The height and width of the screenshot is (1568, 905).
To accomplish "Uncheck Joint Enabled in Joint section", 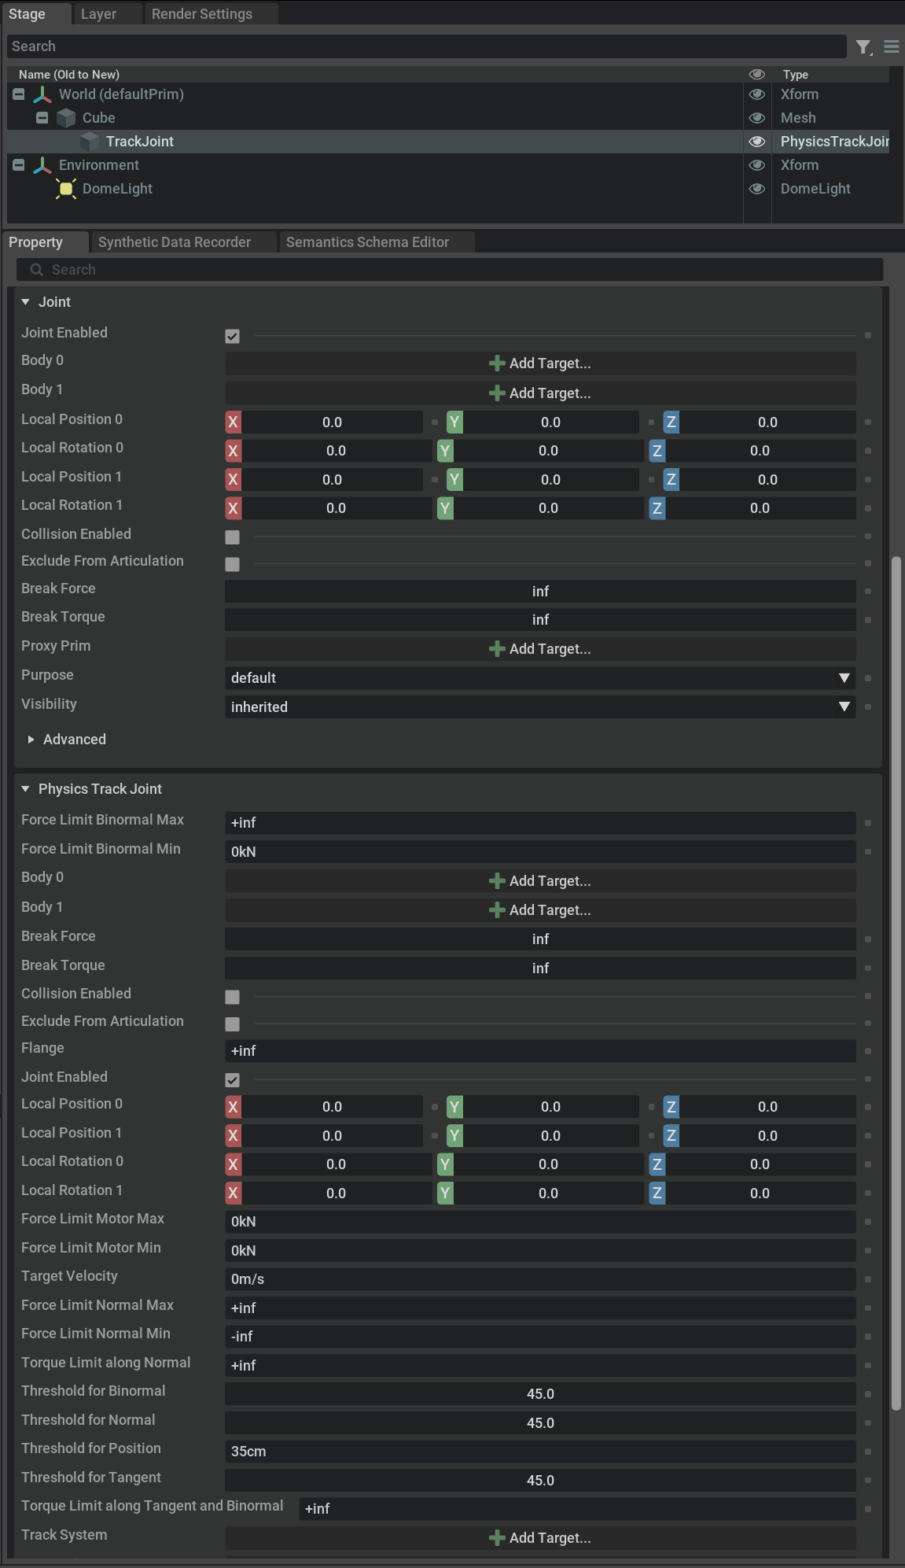I will click(232, 336).
